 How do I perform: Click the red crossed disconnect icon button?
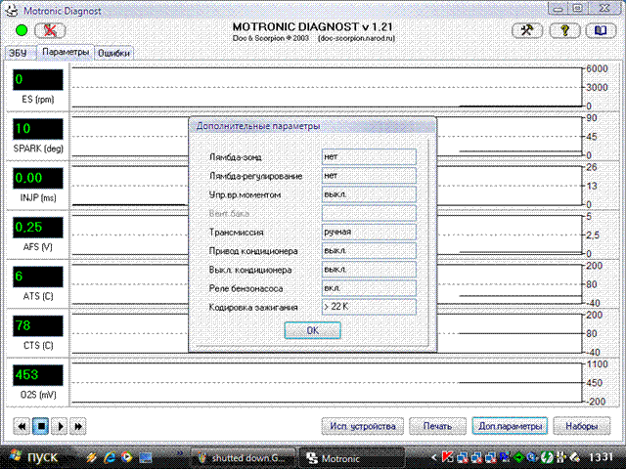50,30
